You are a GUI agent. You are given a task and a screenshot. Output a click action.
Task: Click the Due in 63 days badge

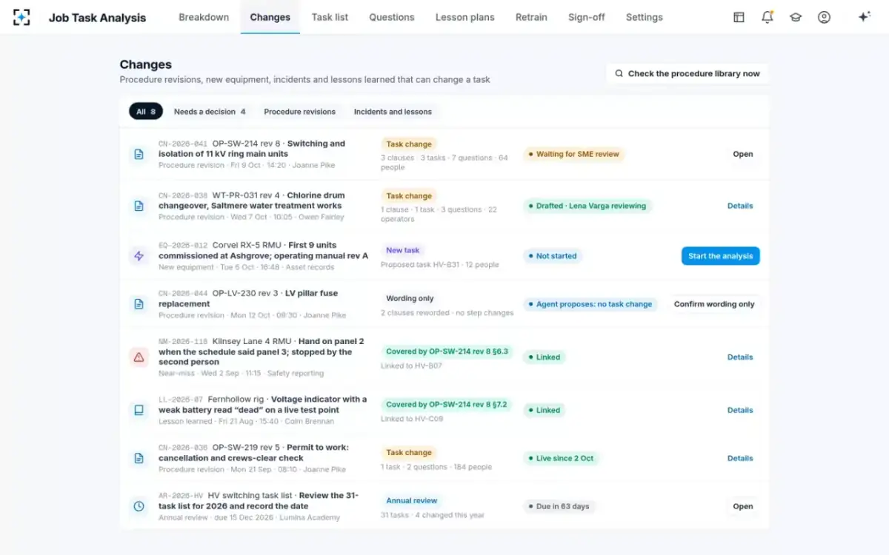point(559,506)
